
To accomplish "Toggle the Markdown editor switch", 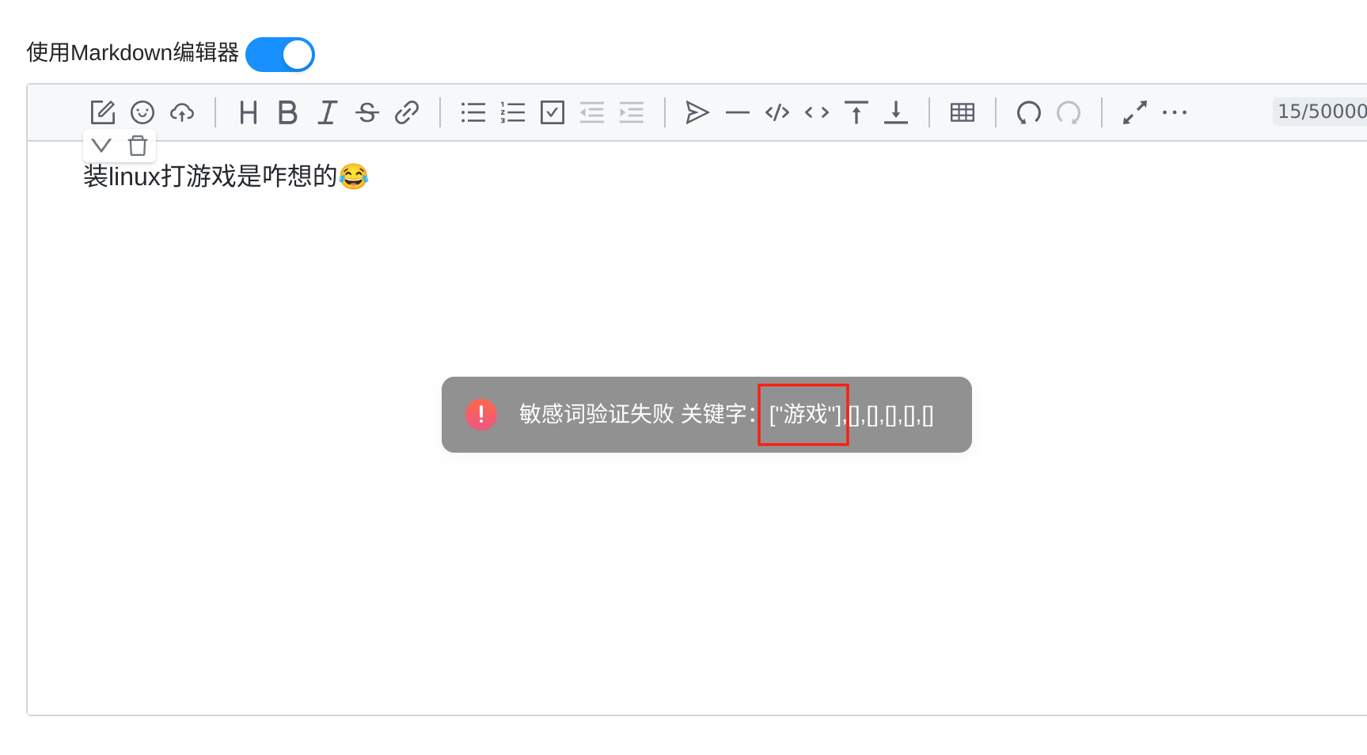I will pos(280,55).
